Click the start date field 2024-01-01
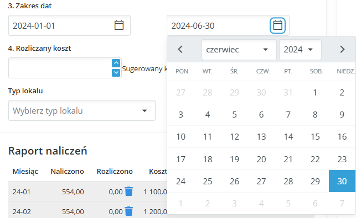Viewport: 356px width, 218px height. coord(61,25)
